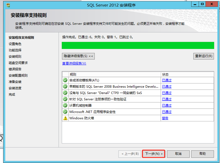Image resolution: width=220 pixels, height=163 pixels.
Task: Click green check icon for 计算机域控制器 row
Action: 65,105
